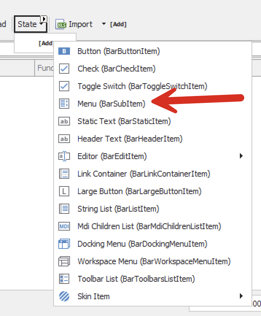Expand the Skin Item submenu arrow
The image size is (261, 316).
coord(241,296)
